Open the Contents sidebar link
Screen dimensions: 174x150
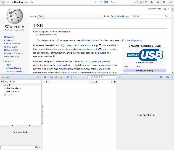pos(9,40)
